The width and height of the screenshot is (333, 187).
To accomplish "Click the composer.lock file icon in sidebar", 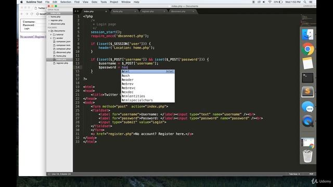I will (54, 45).
